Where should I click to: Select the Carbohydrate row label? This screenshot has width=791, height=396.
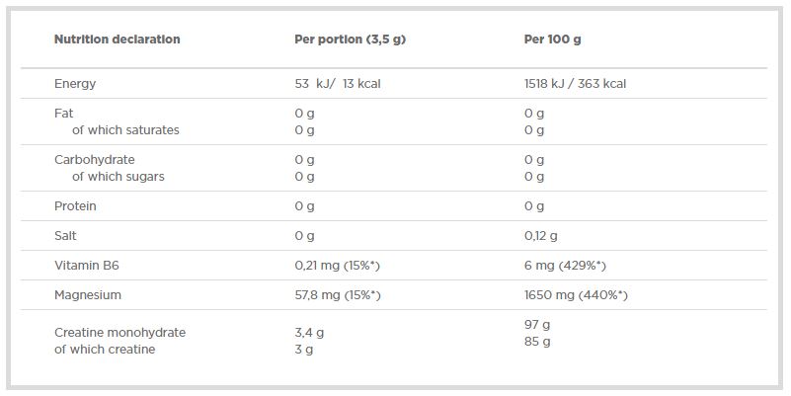[x=95, y=160]
